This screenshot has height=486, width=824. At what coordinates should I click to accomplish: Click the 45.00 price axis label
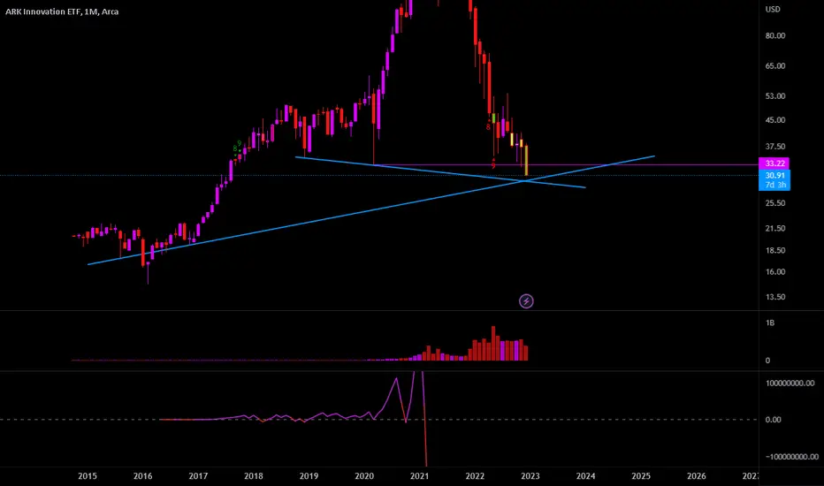click(775, 120)
